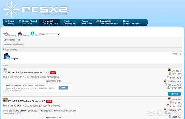Click the green Up arrow icon
The image size is (185, 119).
click(x=32, y=34)
